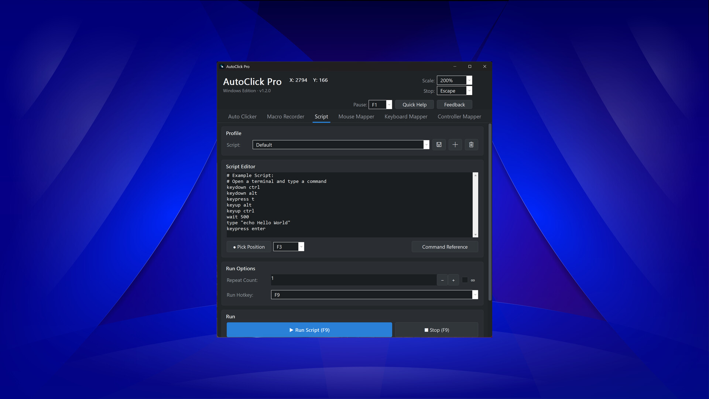
Task: Decrease repeat count with minus button
Action: pos(442,280)
